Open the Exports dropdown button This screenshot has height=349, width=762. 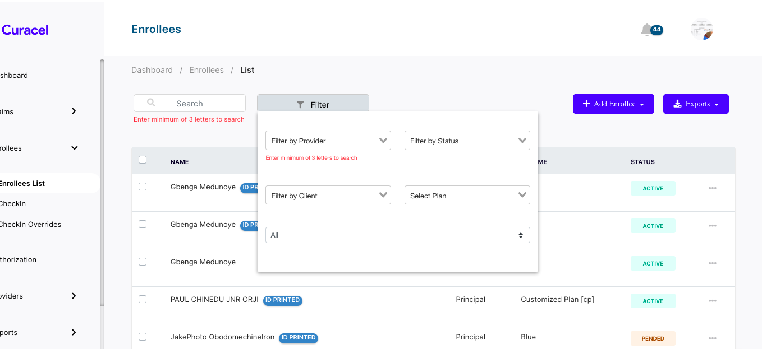click(696, 104)
